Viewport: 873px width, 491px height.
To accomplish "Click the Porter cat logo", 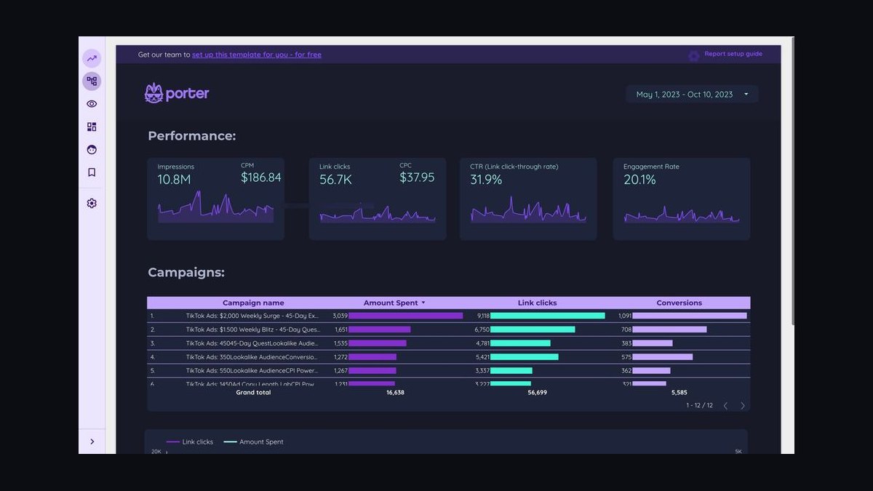I will [x=177, y=93].
